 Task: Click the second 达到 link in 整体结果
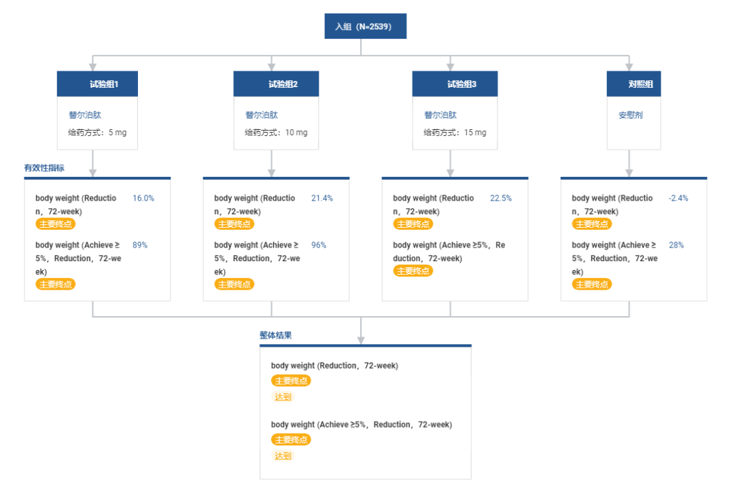point(283,456)
